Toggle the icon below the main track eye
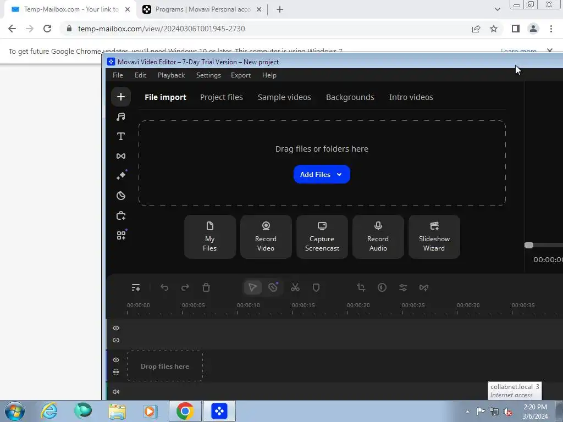 coord(116,372)
